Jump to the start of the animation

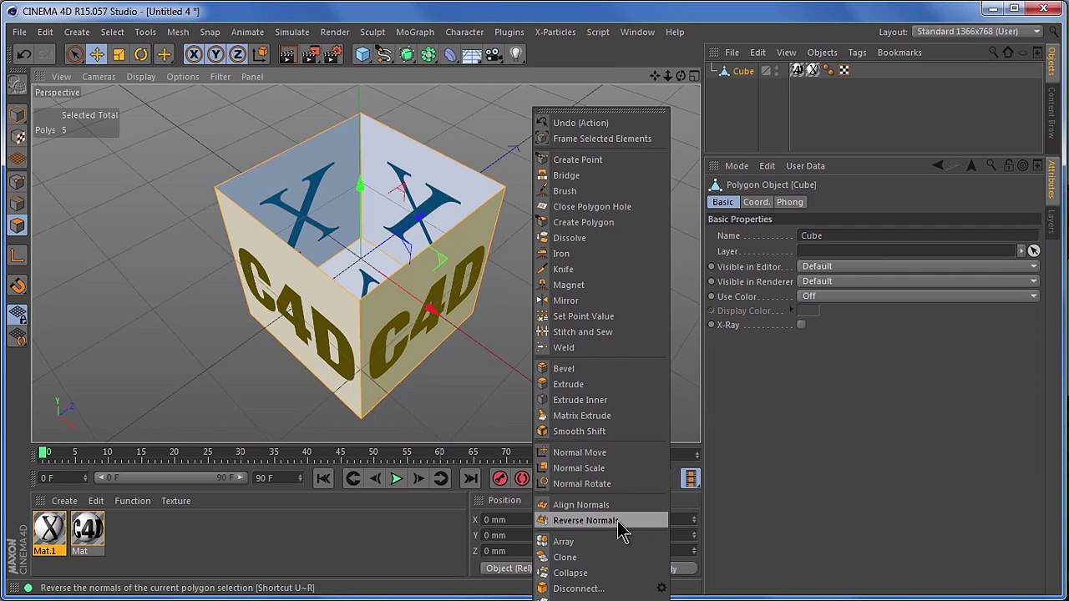(x=323, y=478)
